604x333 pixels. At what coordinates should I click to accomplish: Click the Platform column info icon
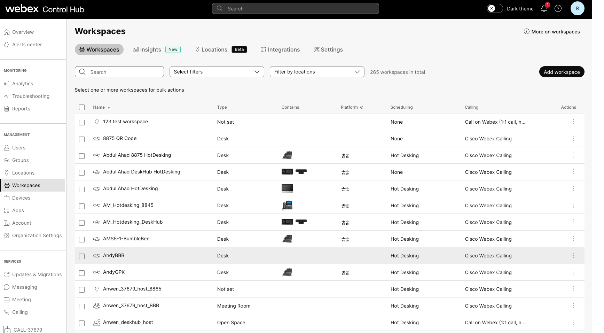pyautogui.click(x=362, y=107)
